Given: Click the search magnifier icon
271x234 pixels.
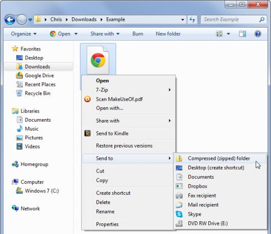Looking at the screenshot, I should point(262,19).
